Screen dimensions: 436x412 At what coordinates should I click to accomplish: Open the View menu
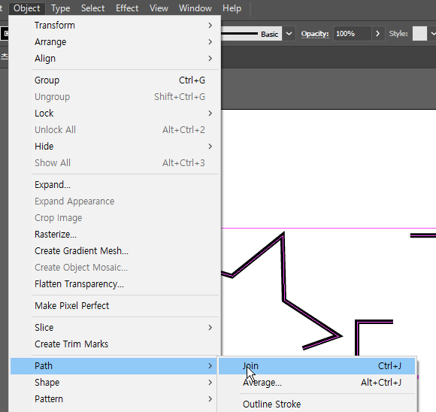[159, 8]
